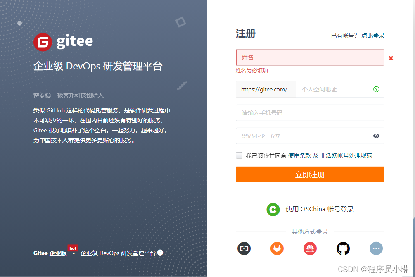415x277 pixels.
Task: Click the arrow icon after Gitee 企业版 text
Action: coord(160,253)
